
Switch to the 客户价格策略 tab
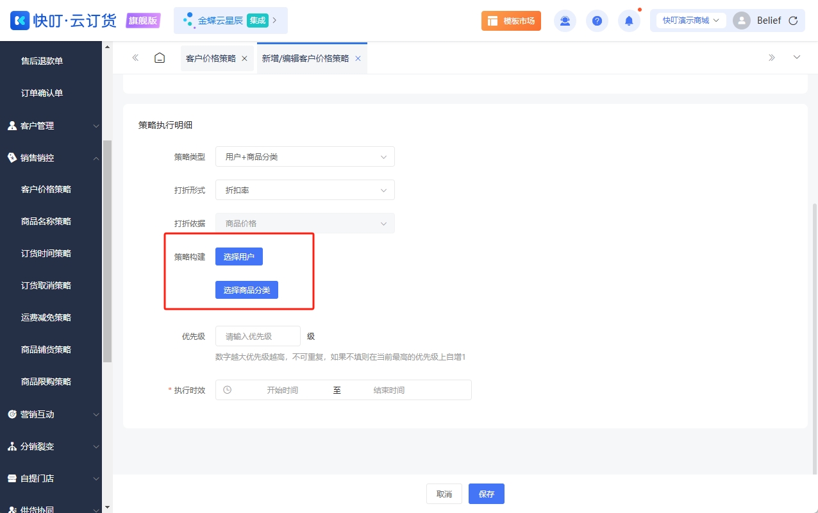click(211, 58)
